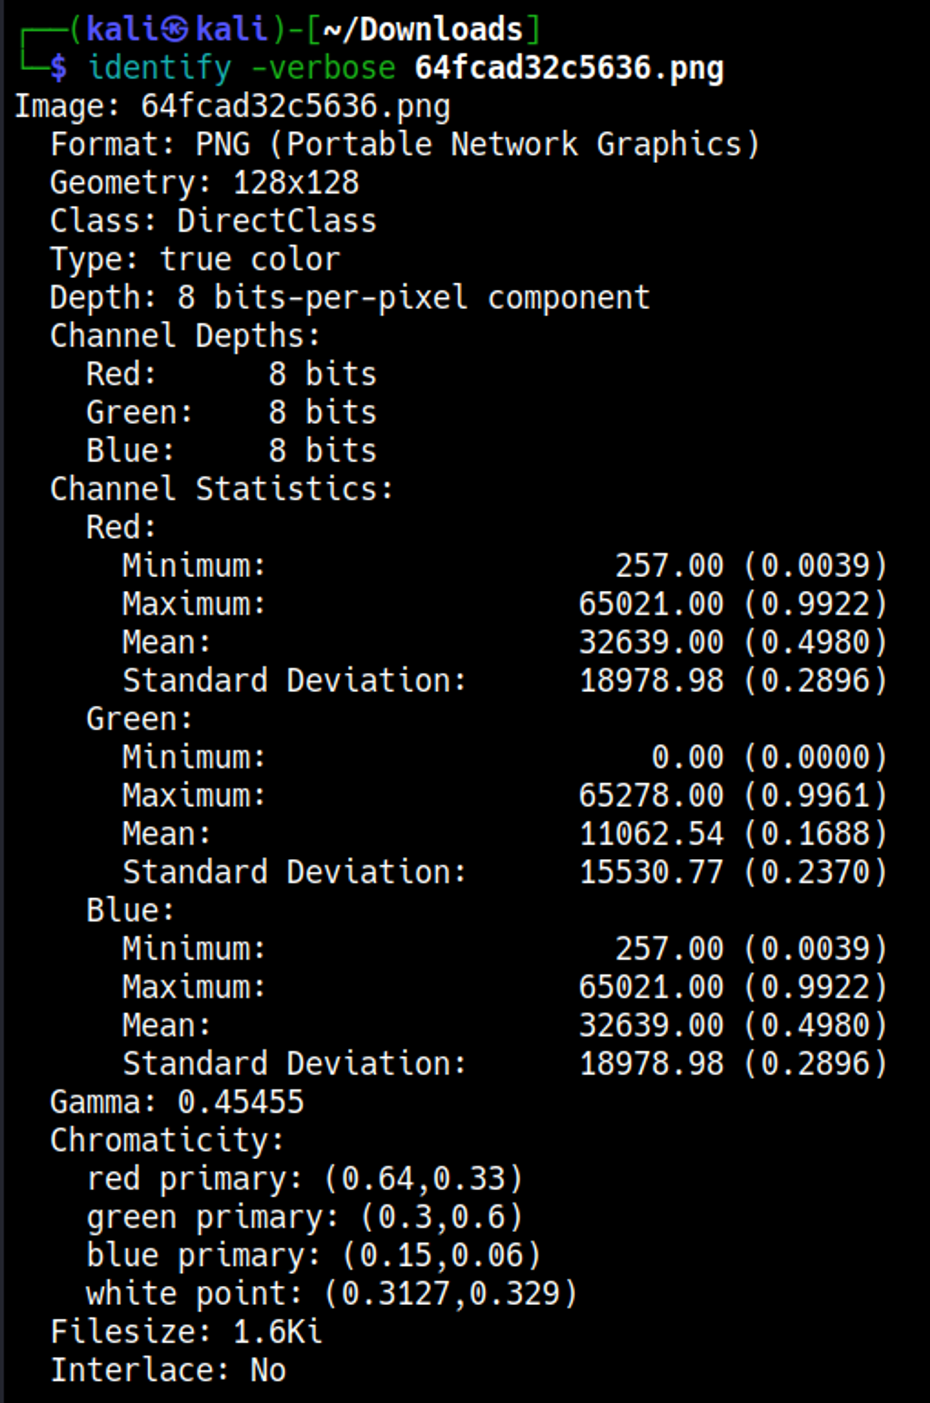The height and width of the screenshot is (1403, 930).
Task: Click the Gamma: 0.45455 line
Action: pyautogui.click(x=177, y=1102)
